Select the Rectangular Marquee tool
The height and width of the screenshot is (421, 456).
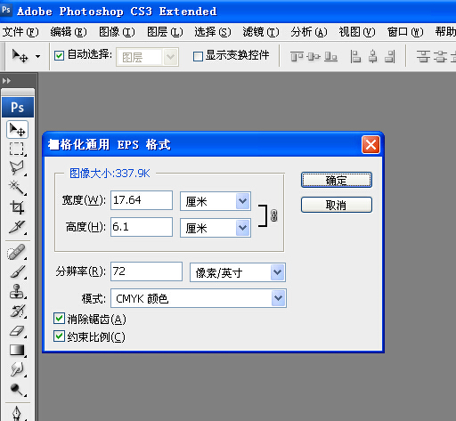click(x=17, y=149)
